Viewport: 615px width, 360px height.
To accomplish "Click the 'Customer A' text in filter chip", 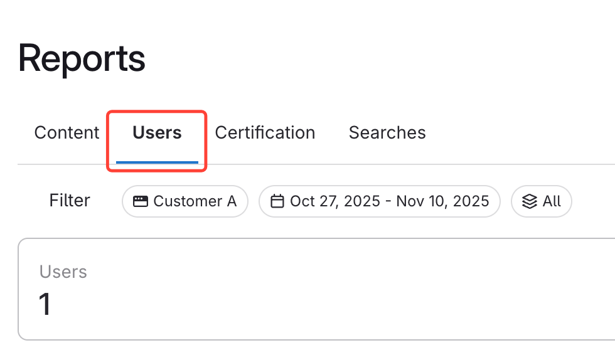I will (x=195, y=201).
